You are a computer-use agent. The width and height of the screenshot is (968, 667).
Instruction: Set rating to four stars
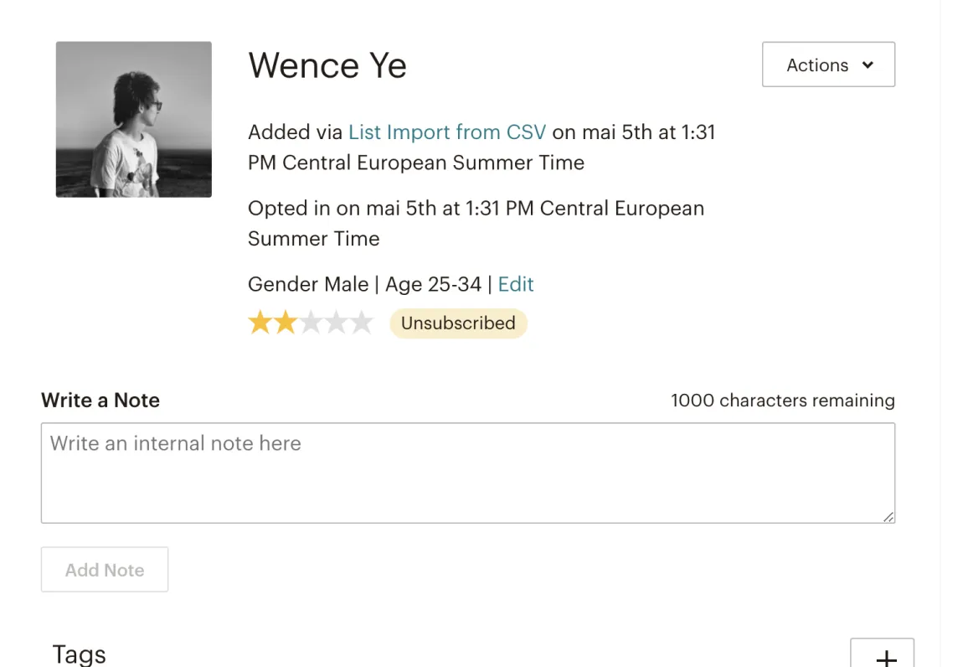click(336, 323)
